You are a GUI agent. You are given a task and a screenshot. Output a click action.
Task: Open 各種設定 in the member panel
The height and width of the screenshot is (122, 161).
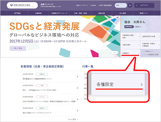point(130,53)
